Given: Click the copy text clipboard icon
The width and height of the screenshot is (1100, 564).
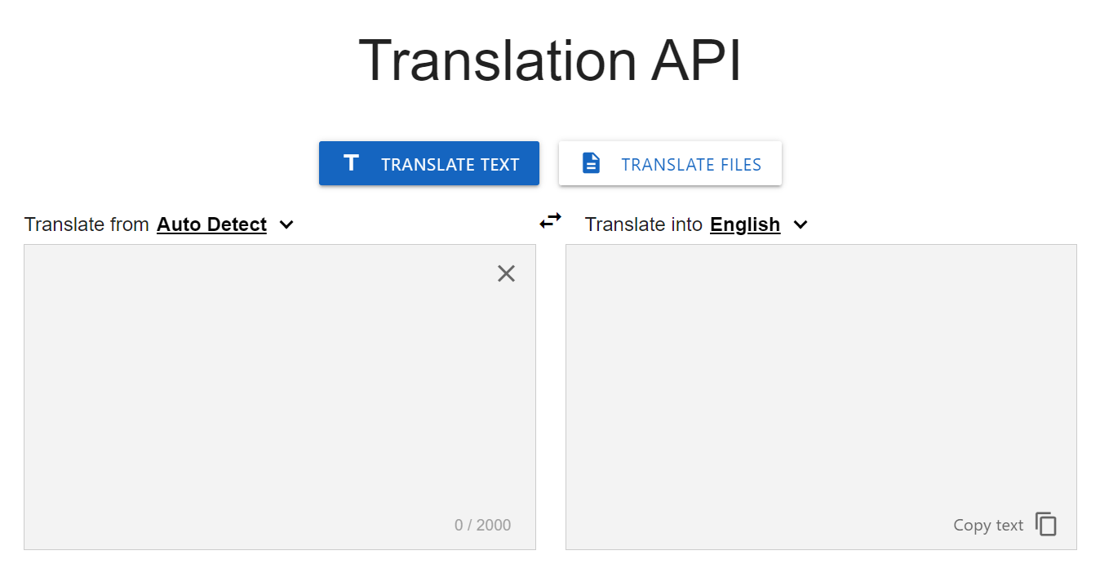Looking at the screenshot, I should [x=1046, y=524].
